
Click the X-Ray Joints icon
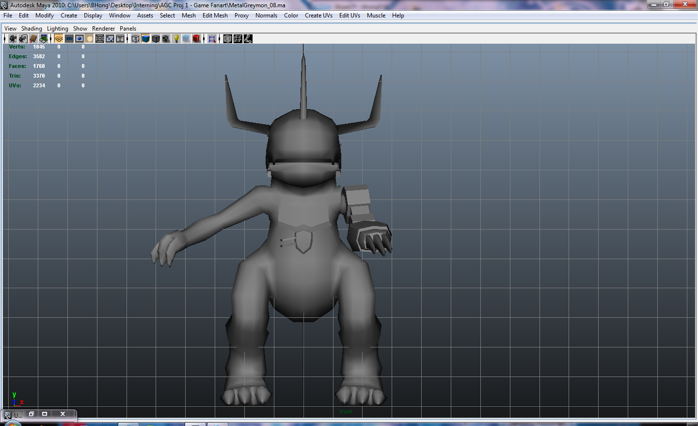coord(248,39)
